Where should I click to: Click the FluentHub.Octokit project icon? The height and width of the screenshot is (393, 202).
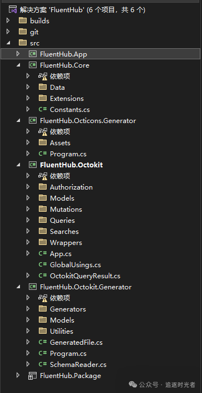tap(33, 165)
